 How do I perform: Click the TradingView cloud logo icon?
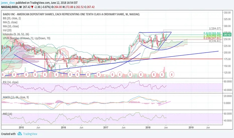coord(19,134)
